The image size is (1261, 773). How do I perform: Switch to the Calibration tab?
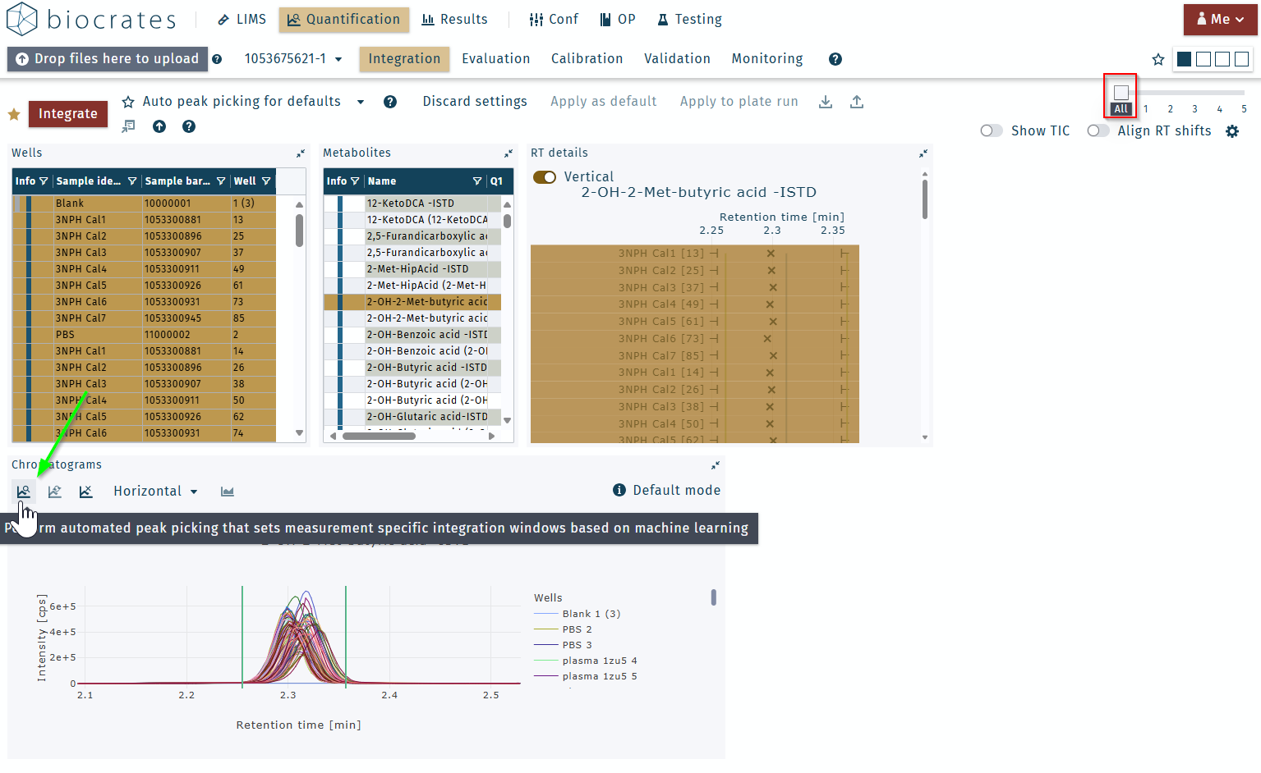[587, 59]
